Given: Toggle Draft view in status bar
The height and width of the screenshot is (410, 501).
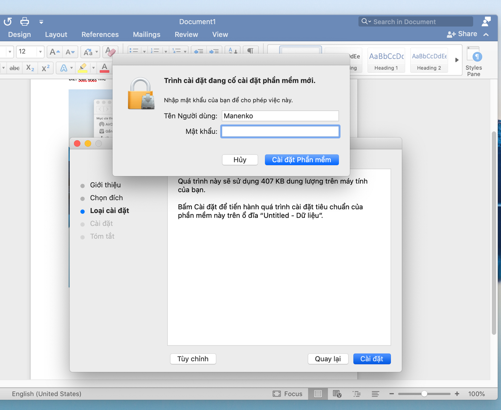Looking at the screenshot, I should [x=375, y=394].
